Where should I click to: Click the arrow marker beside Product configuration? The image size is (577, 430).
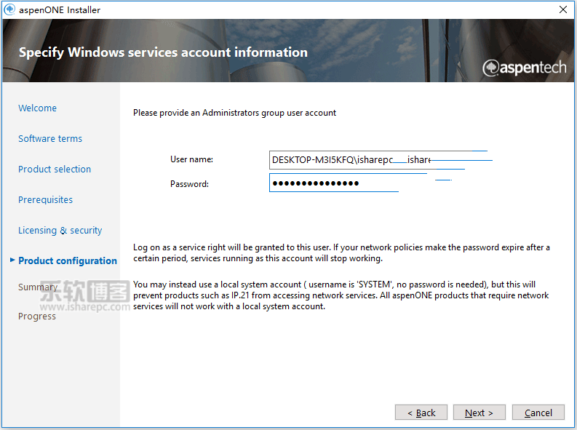pyautogui.click(x=12, y=260)
